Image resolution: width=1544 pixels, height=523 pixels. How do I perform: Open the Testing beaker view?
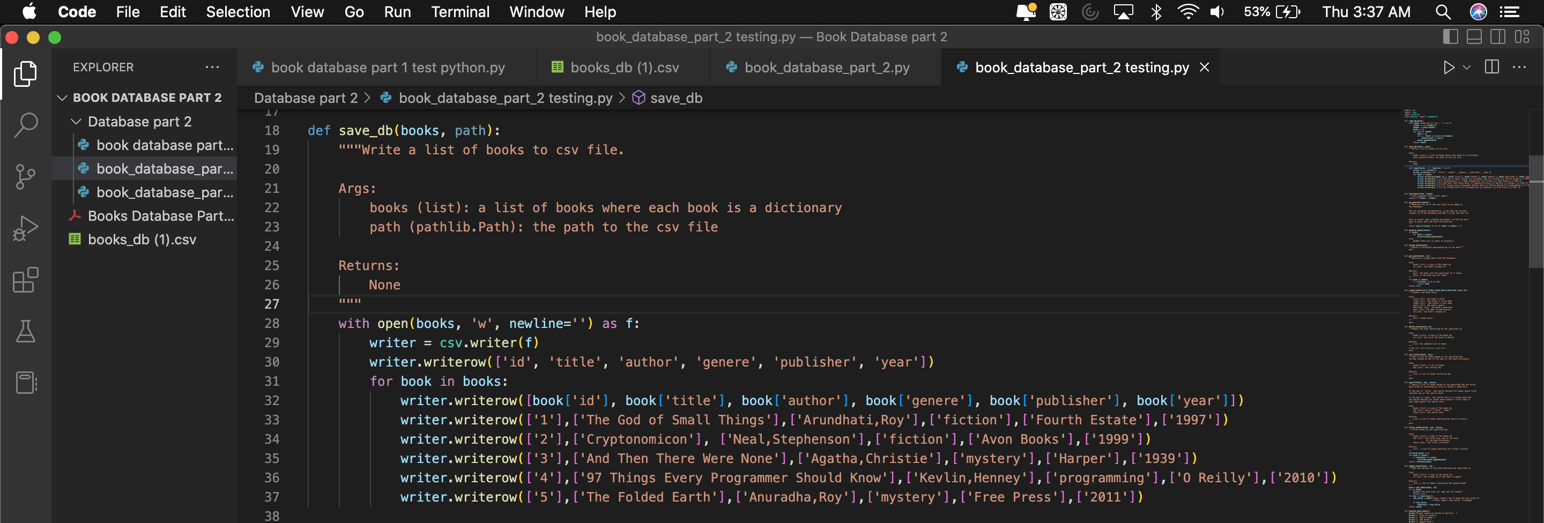click(25, 331)
